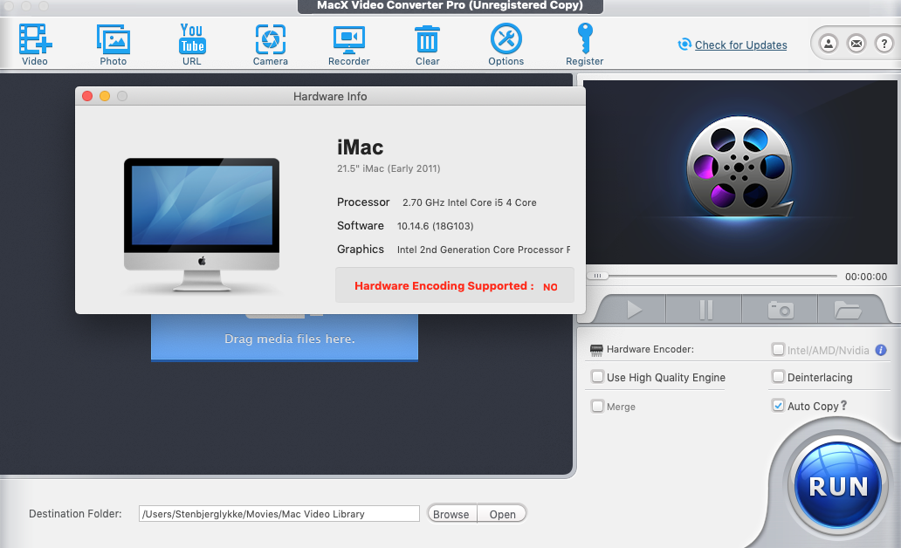
Task: Click the email envelope icon
Action: click(856, 44)
